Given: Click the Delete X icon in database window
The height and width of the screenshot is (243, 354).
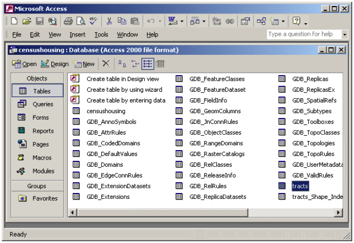Looking at the screenshot, I should pos(106,64).
